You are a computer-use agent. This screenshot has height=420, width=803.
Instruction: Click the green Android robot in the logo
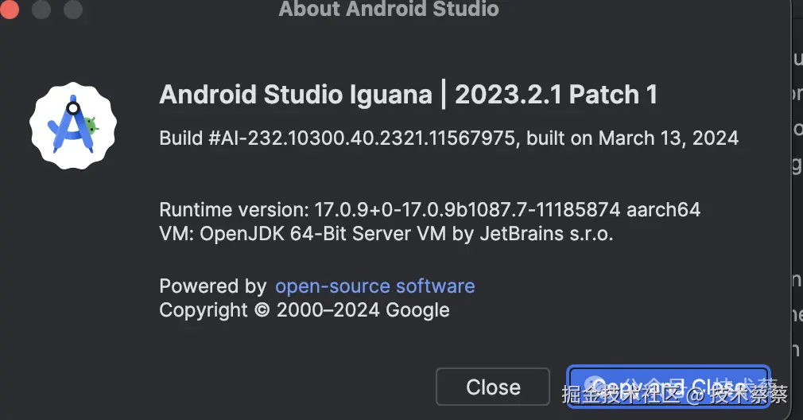pos(91,125)
